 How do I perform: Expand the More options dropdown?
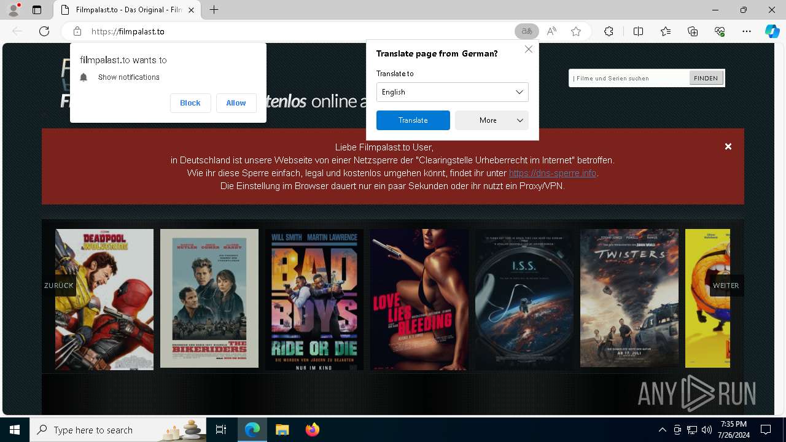(x=491, y=120)
